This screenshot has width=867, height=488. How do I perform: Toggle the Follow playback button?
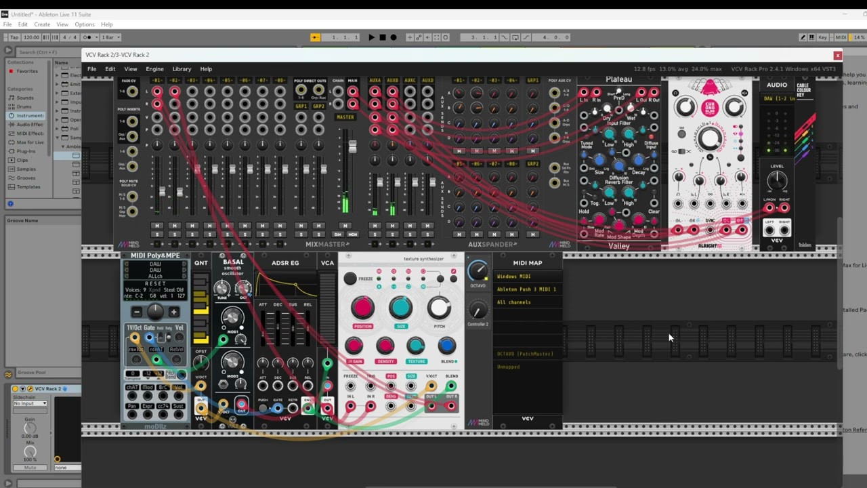pos(315,37)
